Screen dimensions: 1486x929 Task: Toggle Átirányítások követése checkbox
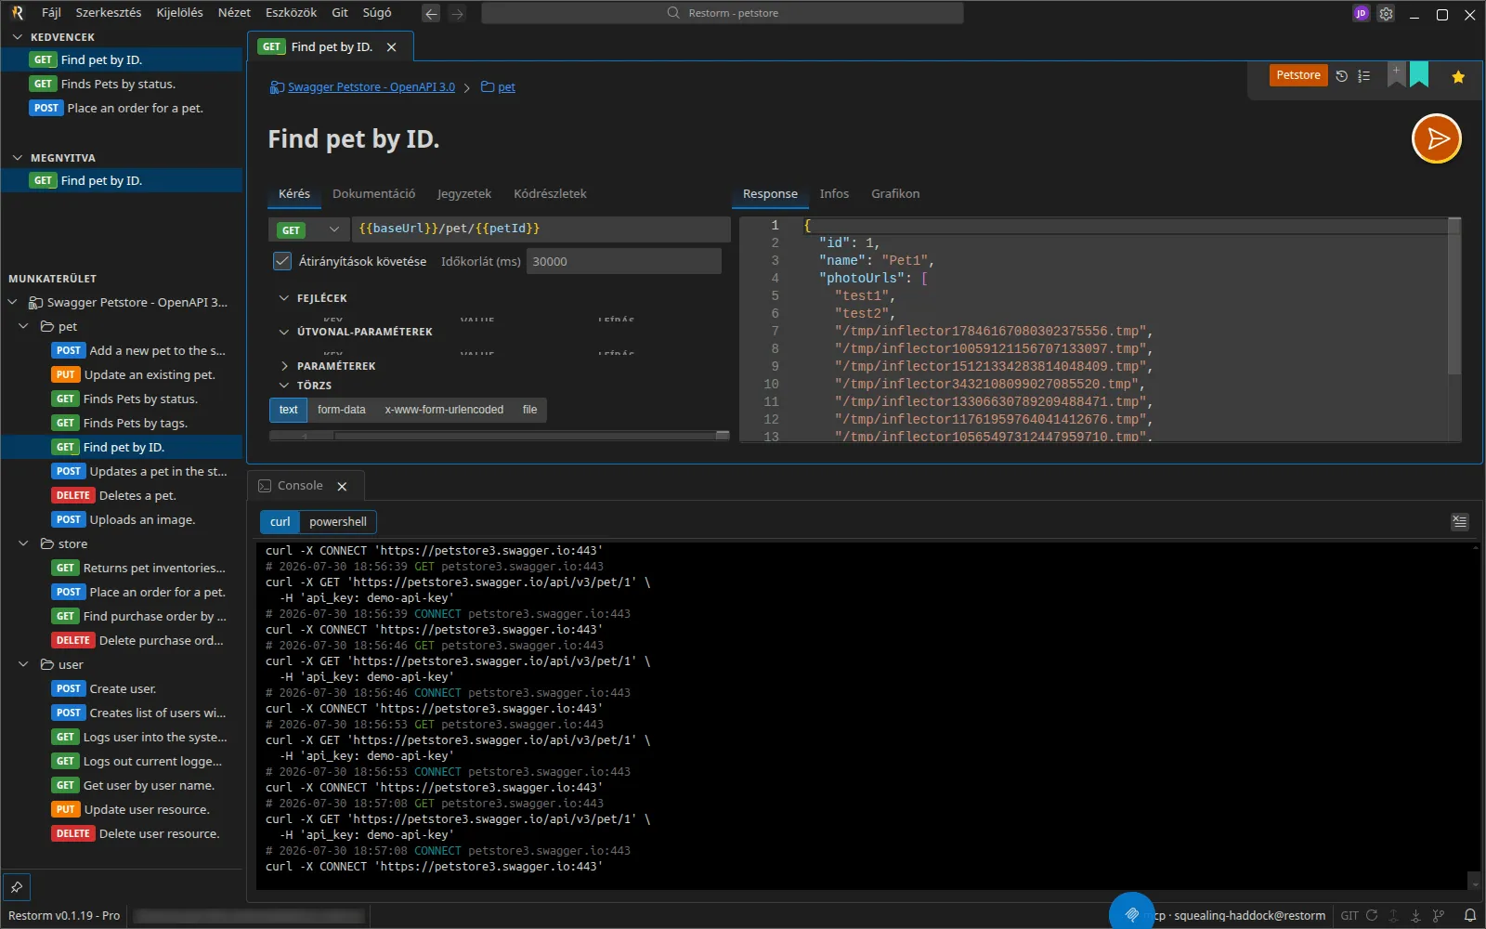[282, 261]
